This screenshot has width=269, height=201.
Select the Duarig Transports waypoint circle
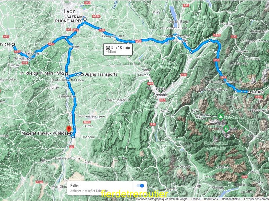click(82, 74)
